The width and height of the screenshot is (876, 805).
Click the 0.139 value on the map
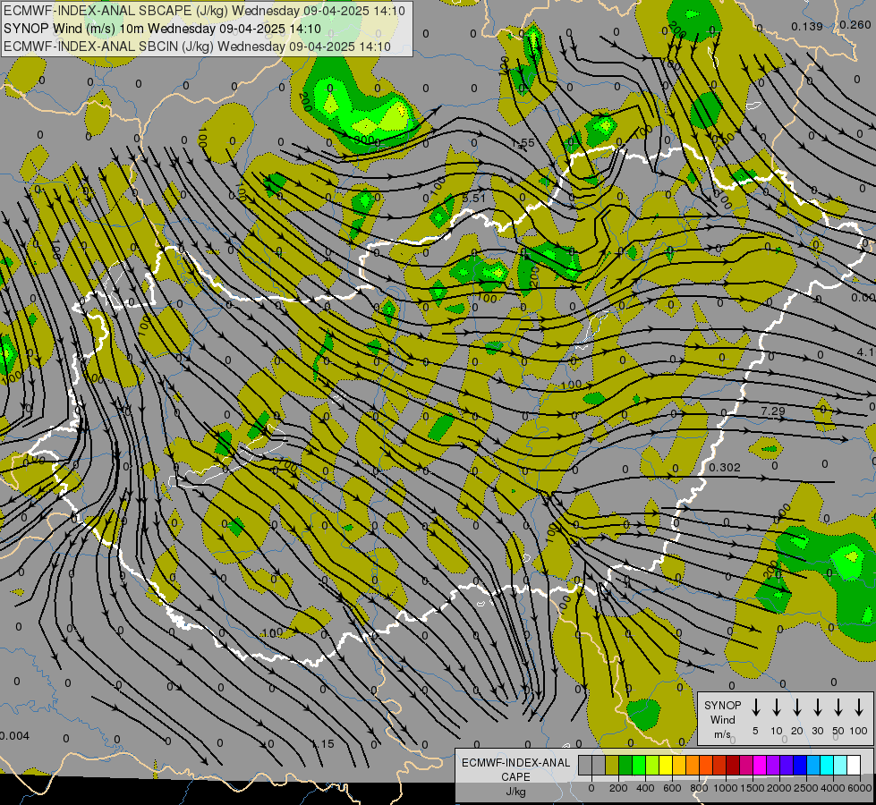(807, 26)
